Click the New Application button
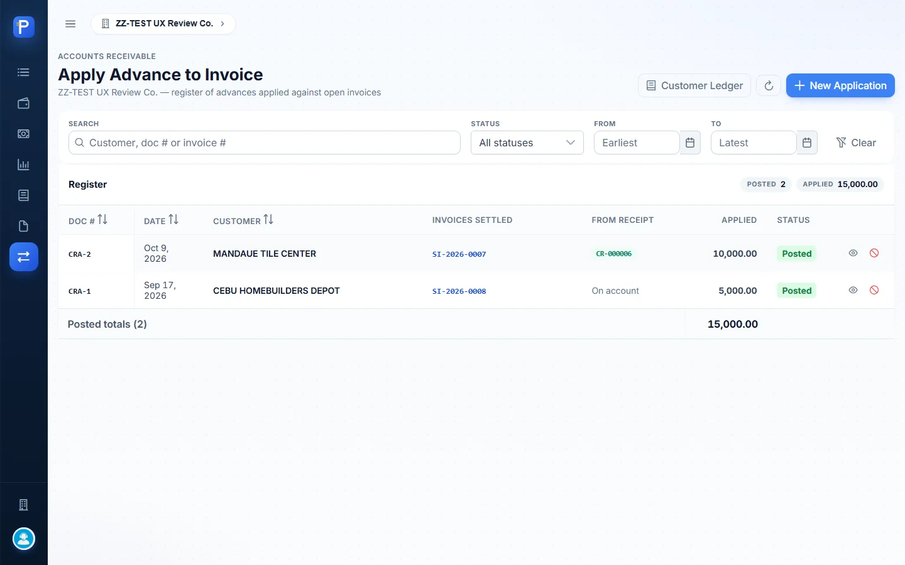Viewport: 905px width, 565px height. pyautogui.click(x=840, y=85)
